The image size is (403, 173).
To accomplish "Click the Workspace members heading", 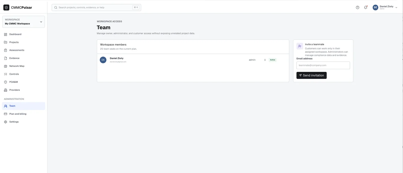I will (x=113, y=45).
